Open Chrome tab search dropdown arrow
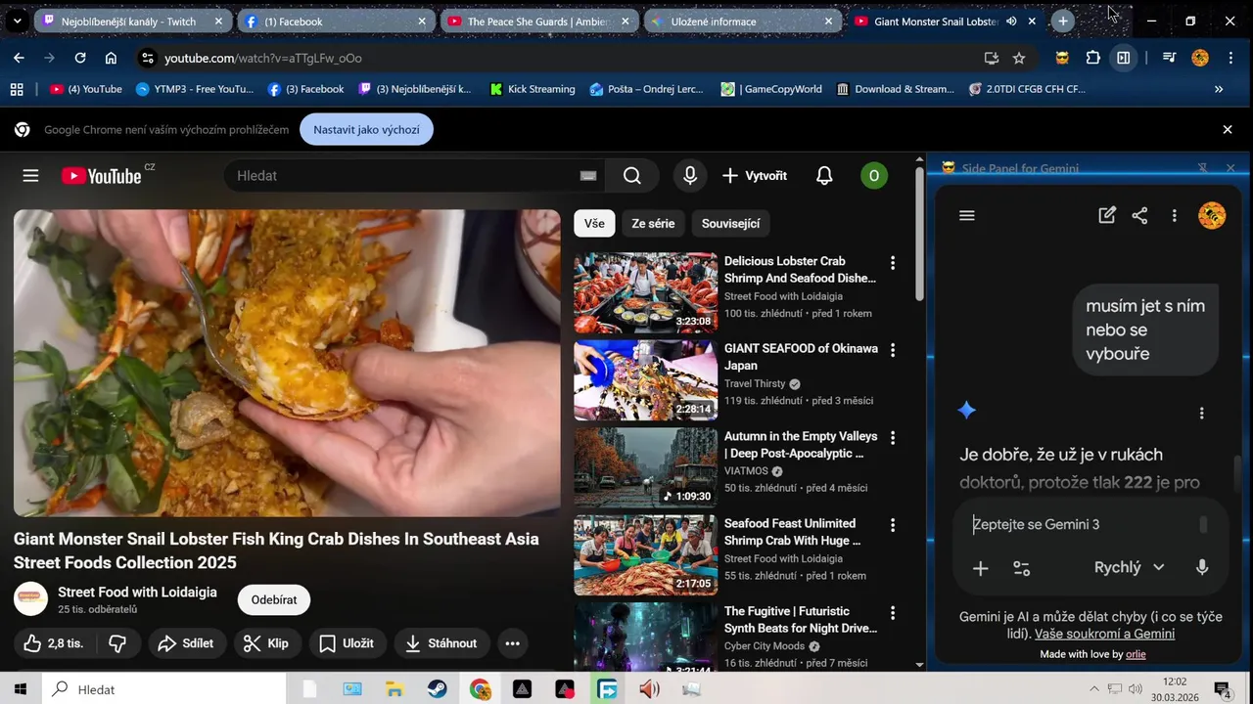Image resolution: width=1253 pixels, height=704 pixels. tap(17, 21)
